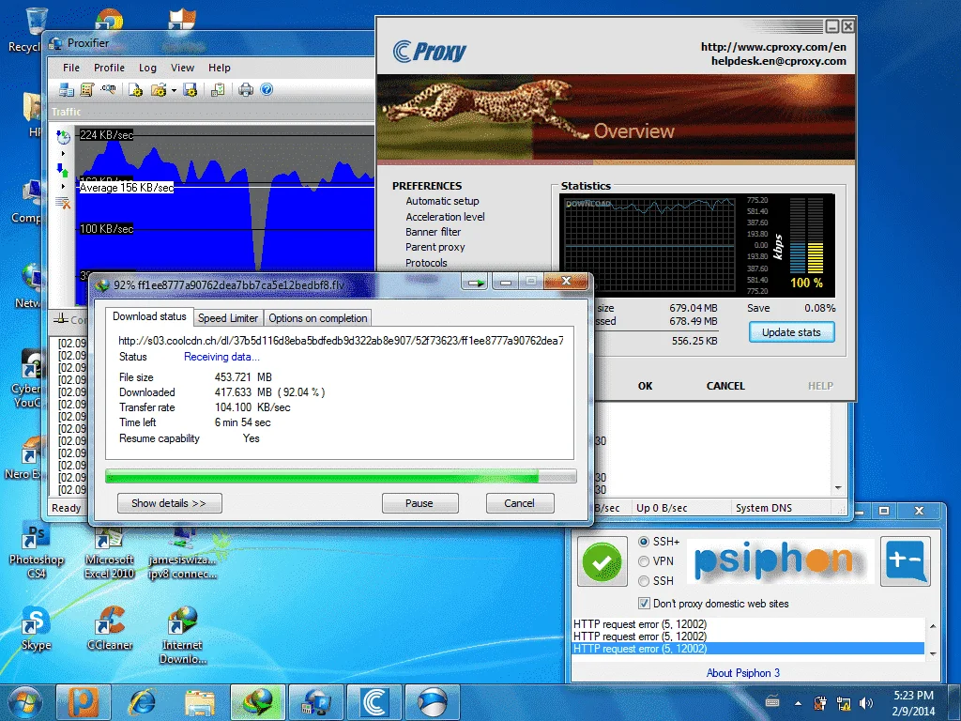Open Proxifier help via blue question icon
The width and height of the screenshot is (961, 721).
(x=267, y=89)
